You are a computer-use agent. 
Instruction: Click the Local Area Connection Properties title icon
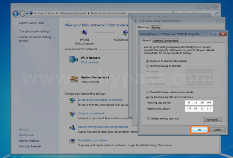coord(136,21)
